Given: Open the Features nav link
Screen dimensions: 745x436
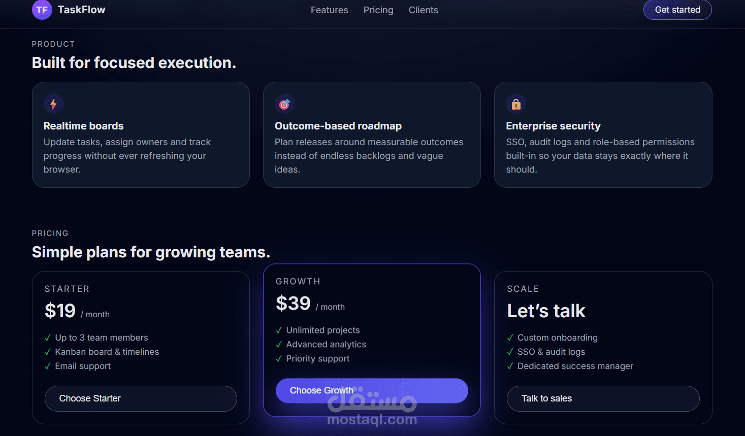Looking at the screenshot, I should click(329, 10).
